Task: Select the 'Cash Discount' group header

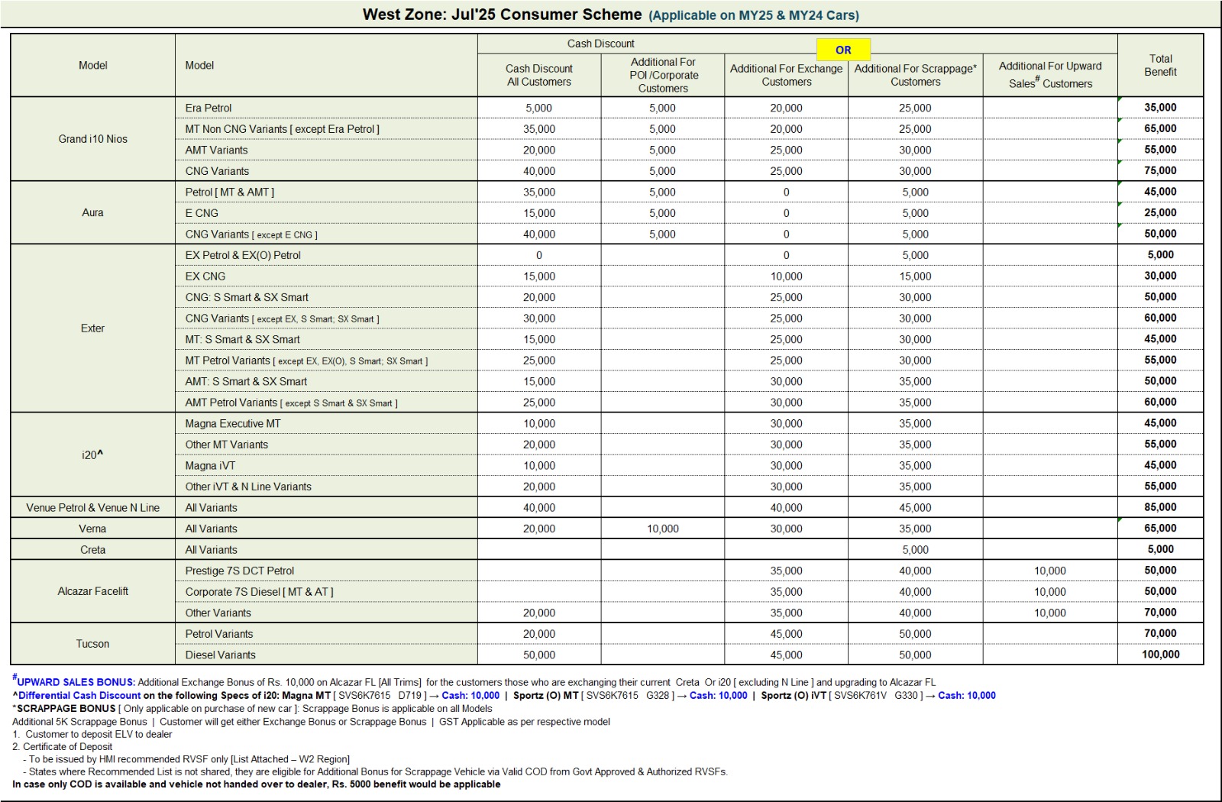Action: pyautogui.click(x=600, y=44)
